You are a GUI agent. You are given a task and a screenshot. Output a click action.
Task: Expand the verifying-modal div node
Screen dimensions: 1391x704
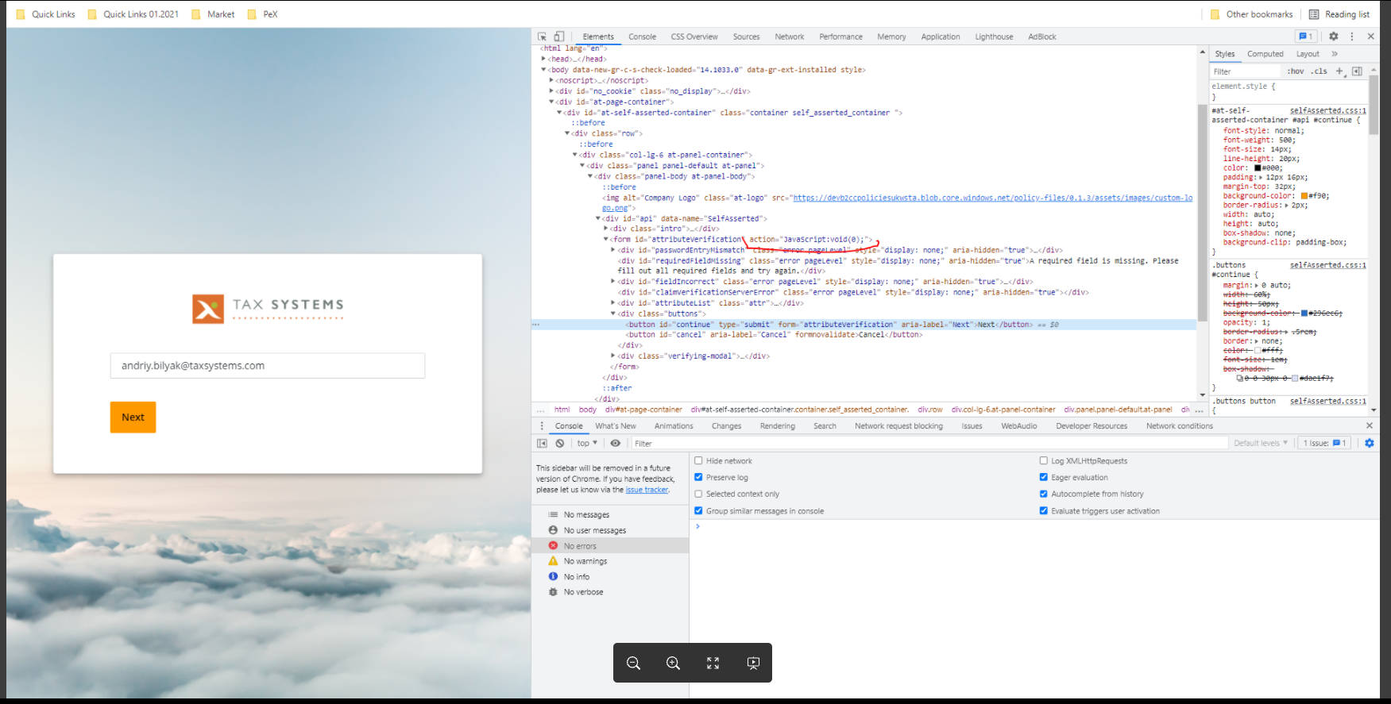point(613,356)
